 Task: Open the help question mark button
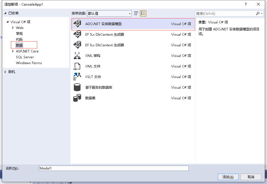[x=245, y=4]
